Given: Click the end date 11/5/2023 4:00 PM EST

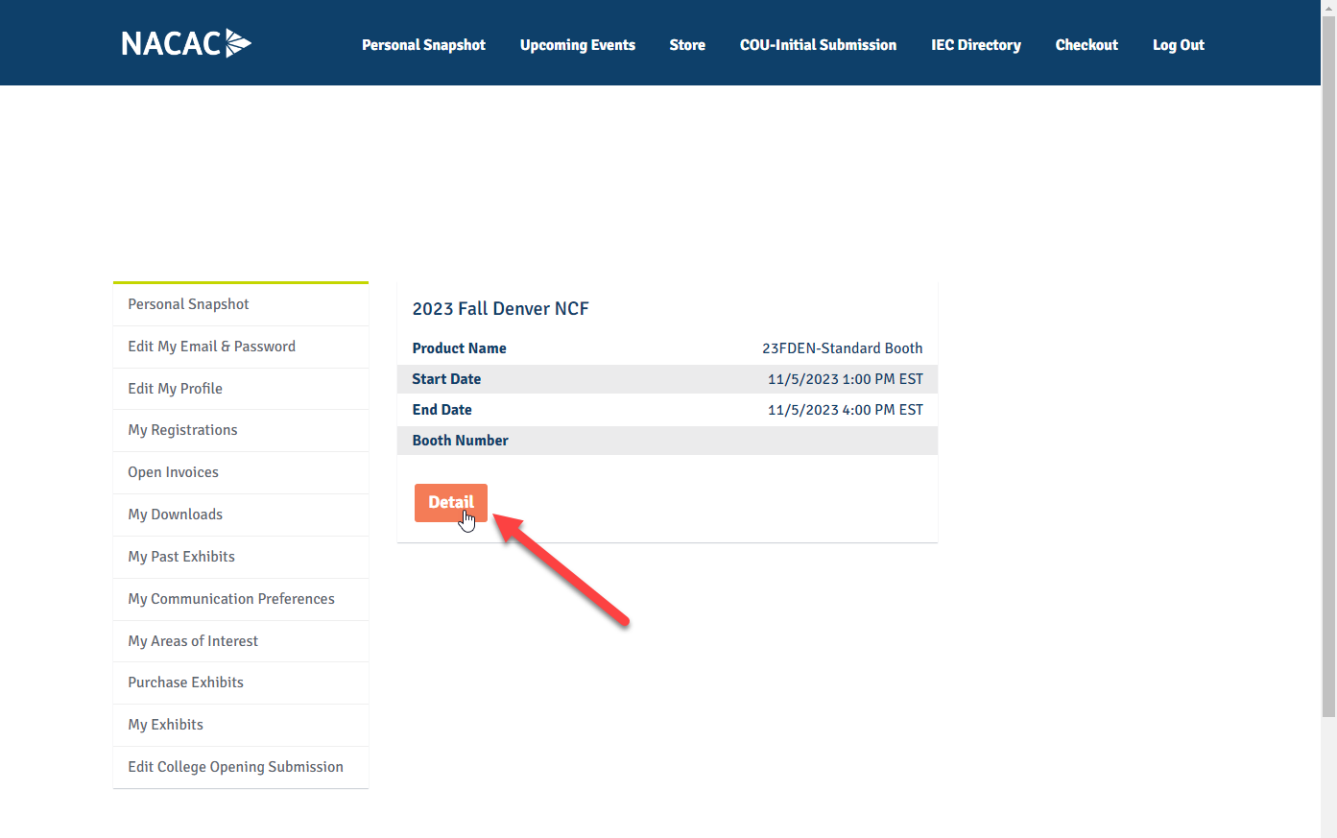Looking at the screenshot, I should coord(846,410).
